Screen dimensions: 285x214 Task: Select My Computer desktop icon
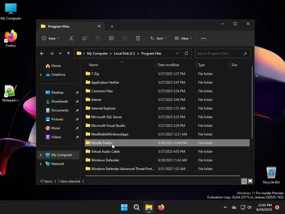tap(11, 11)
